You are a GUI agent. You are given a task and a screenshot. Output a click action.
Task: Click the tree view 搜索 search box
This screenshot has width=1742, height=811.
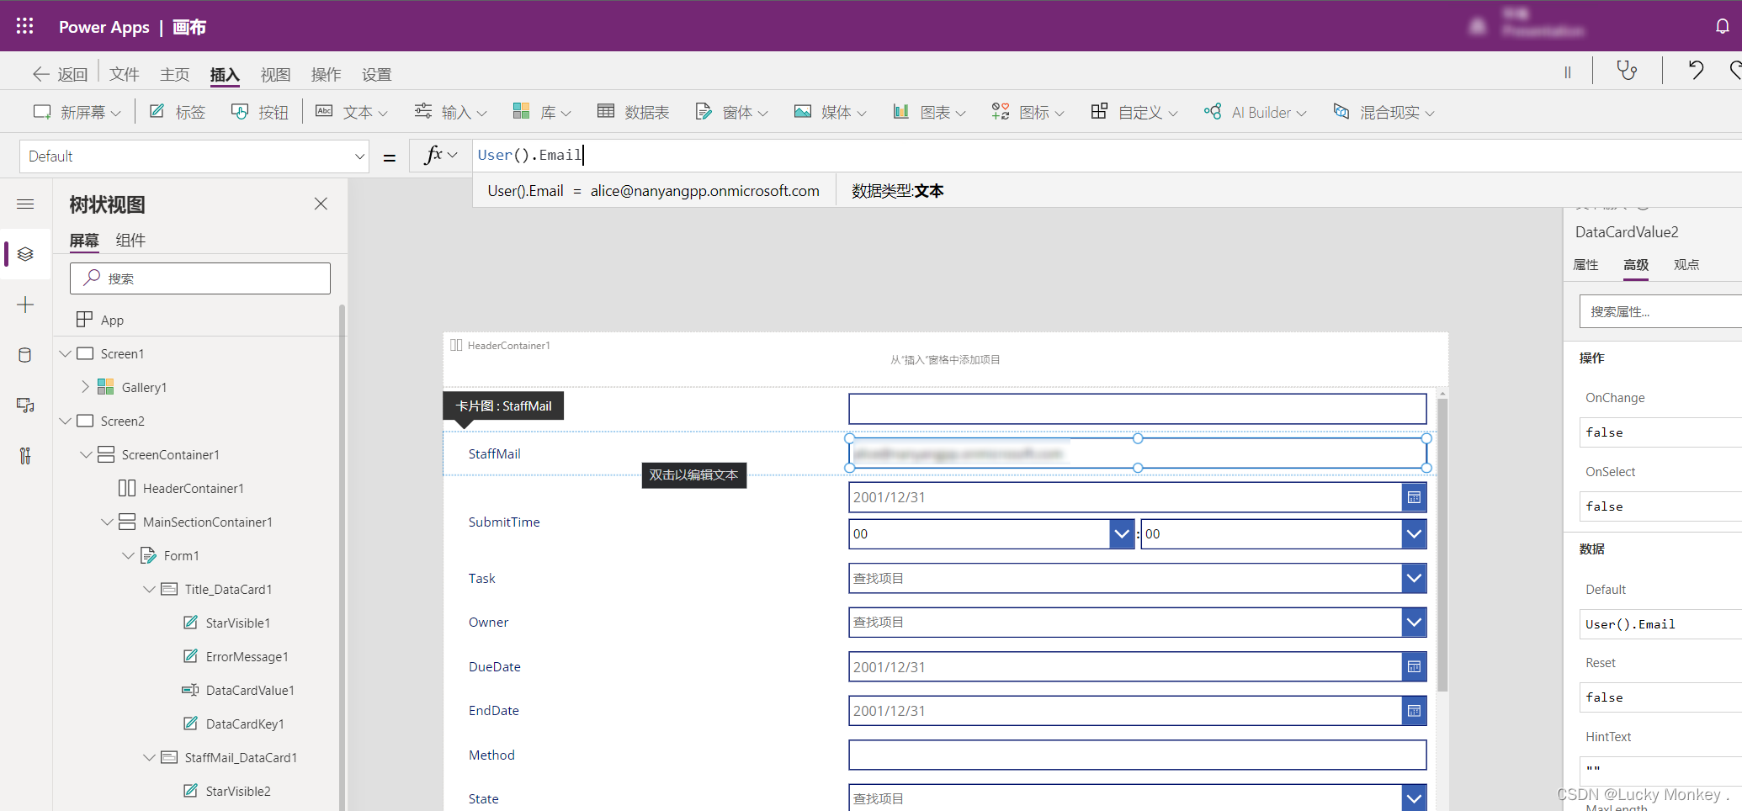click(200, 278)
